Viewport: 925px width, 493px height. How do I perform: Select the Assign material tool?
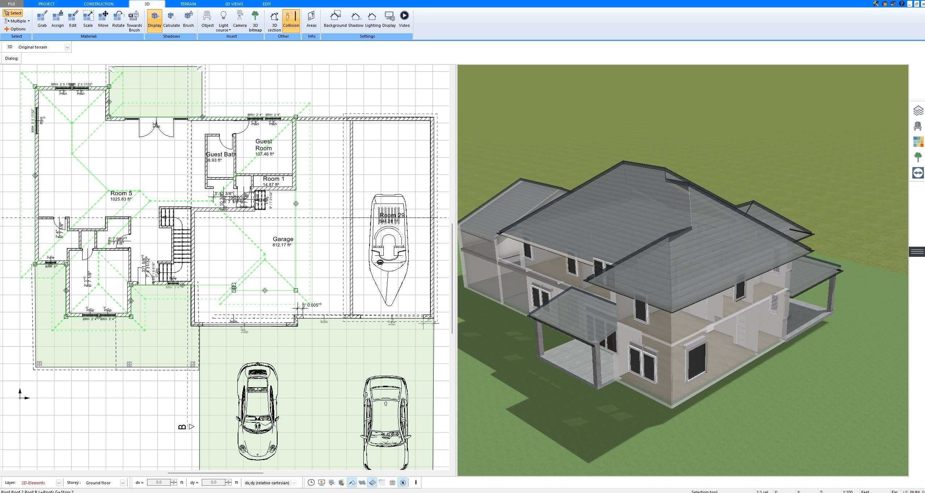click(57, 19)
